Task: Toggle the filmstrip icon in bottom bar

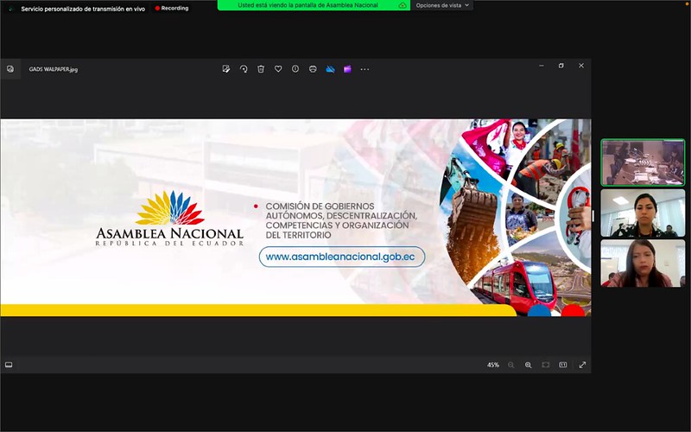Action: click(x=9, y=365)
